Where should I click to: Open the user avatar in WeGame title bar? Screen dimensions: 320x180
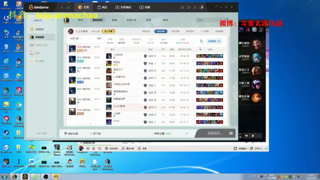[x=202, y=7]
